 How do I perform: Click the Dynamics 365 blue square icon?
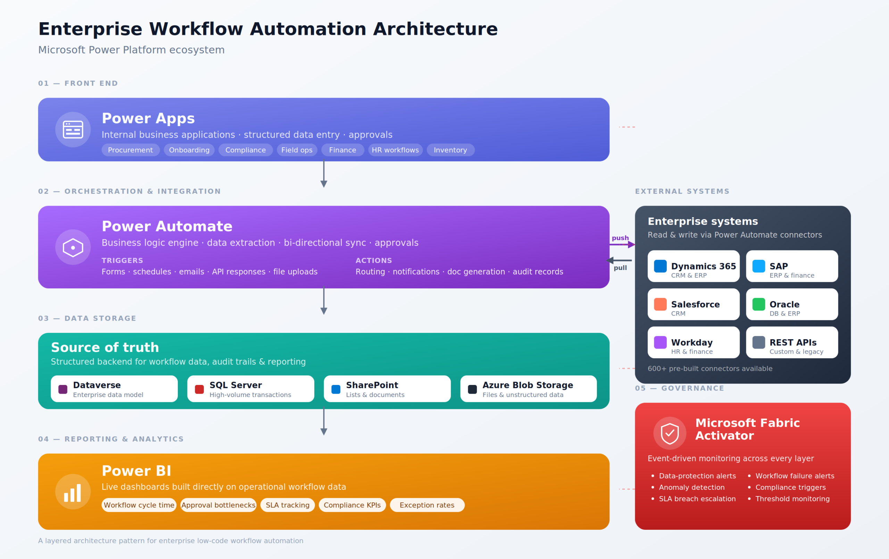coord(660,266)
